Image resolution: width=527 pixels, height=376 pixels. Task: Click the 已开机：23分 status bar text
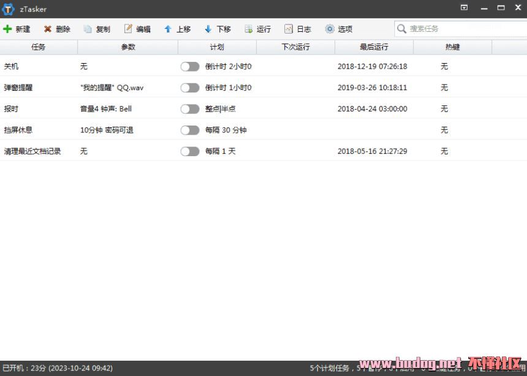[23, 368]
